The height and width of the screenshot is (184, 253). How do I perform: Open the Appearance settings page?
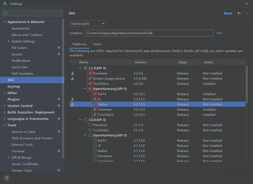click(21, 28)
